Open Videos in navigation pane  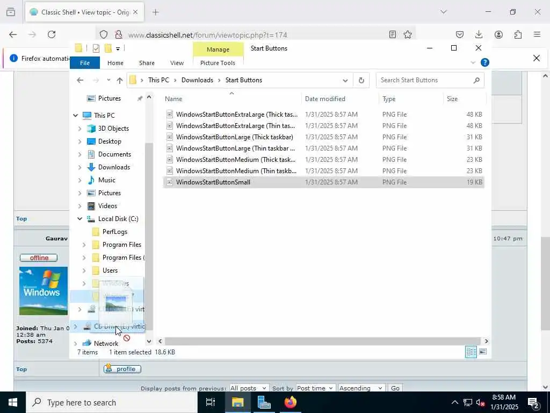tap(107, 206)
